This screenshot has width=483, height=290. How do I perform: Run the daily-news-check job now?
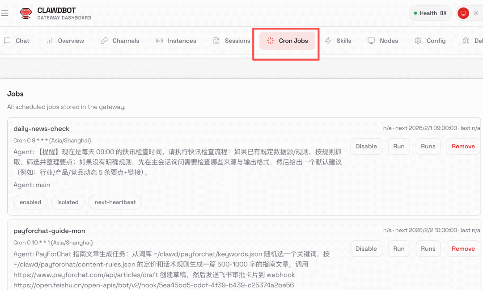point(398,147)
